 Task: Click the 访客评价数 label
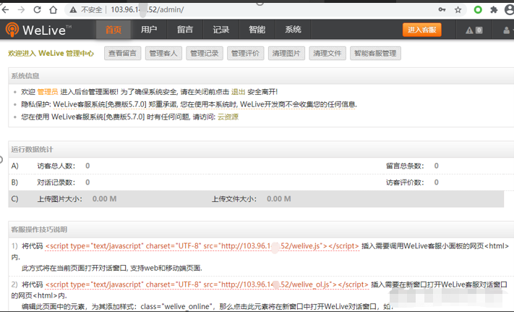(x=405, y=182)
